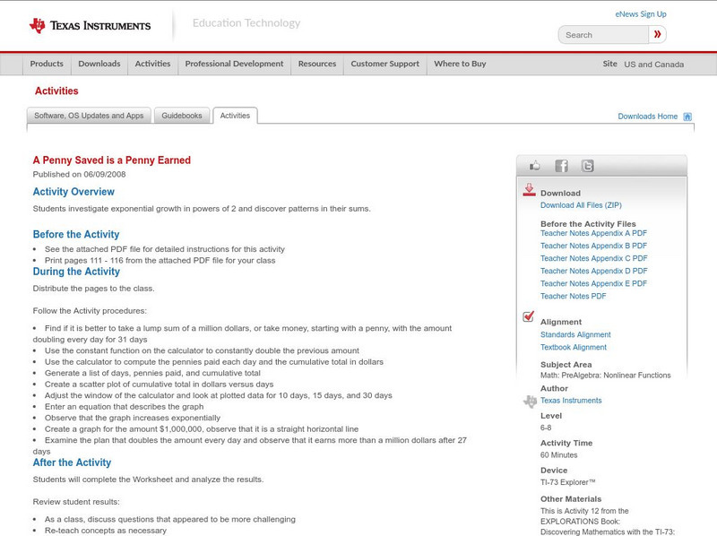717x536 pixels.
Task: Open Teacher Notes Appendix A PDF
Action: click(x=593, y=233)
